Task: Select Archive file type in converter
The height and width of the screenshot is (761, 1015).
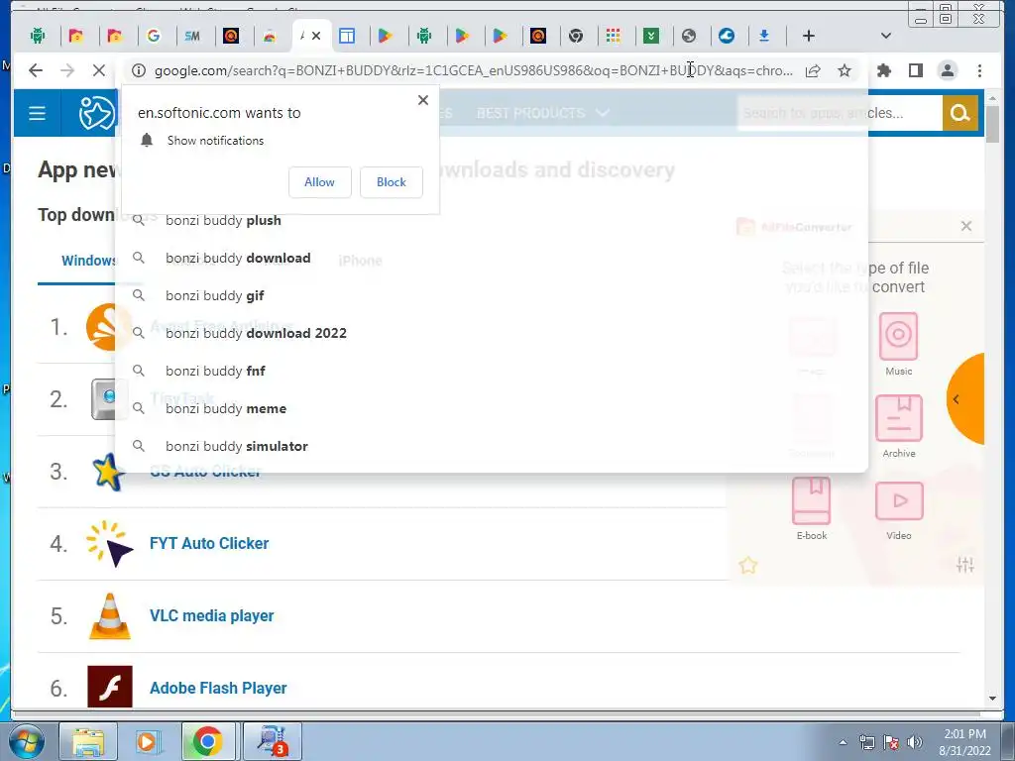Action: pos(898,426)
